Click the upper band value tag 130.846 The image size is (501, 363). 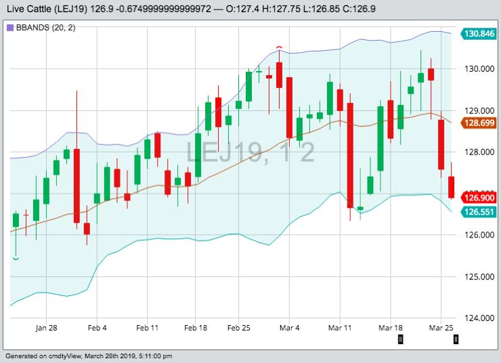pyautogui.click(x=478, y=34)
